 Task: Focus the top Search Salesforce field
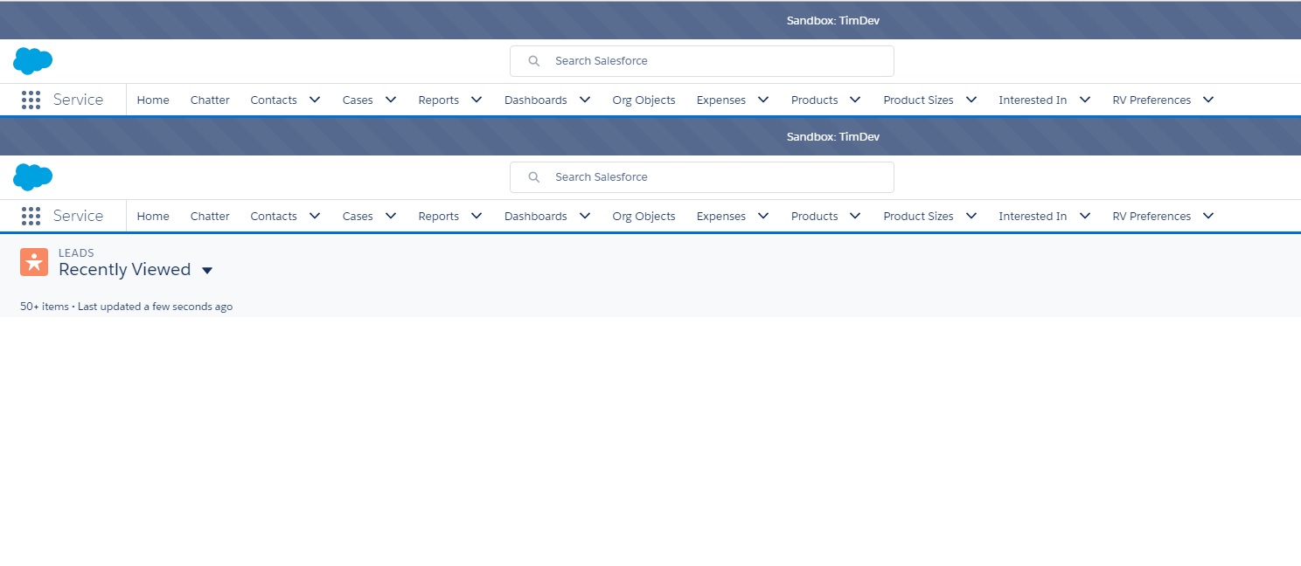[702, 61]
